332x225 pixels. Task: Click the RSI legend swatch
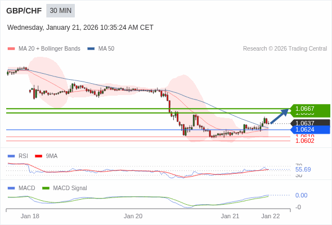(x=11, y=156)
